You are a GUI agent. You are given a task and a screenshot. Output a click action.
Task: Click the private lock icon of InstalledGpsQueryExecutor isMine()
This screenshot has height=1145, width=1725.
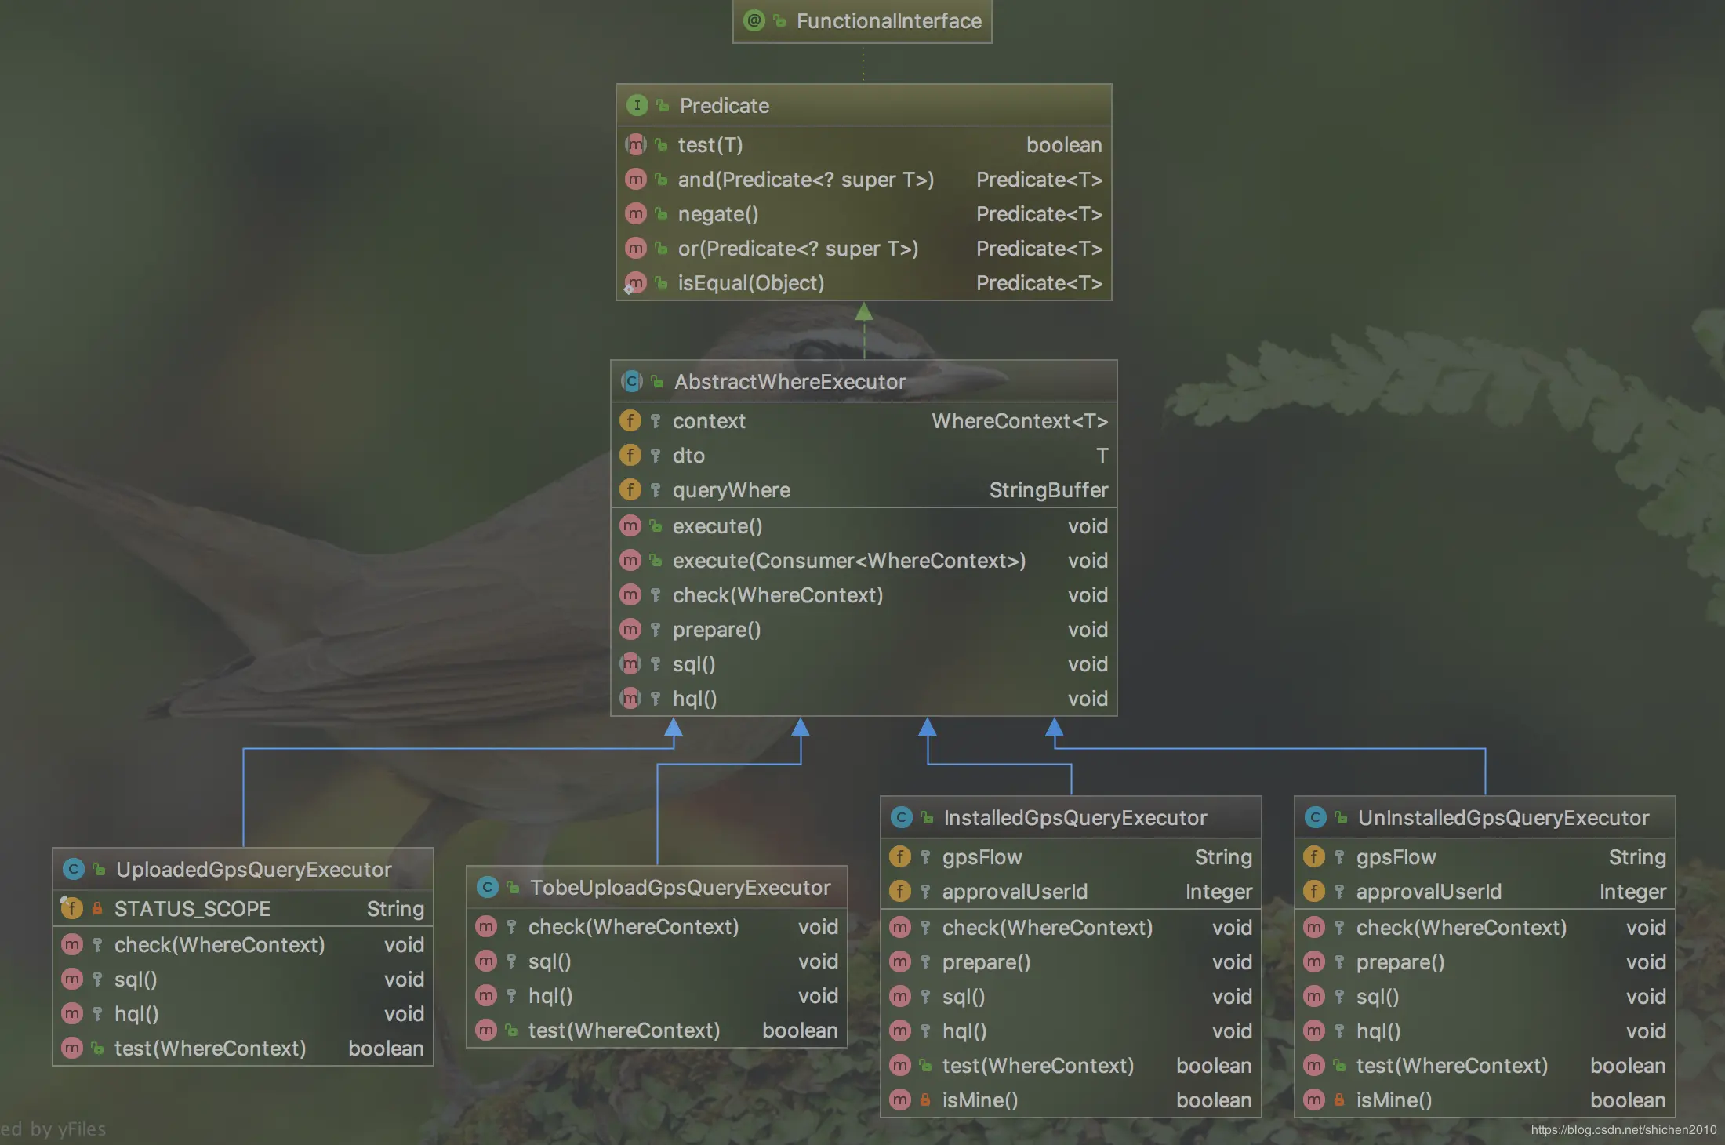[925, 1100]
